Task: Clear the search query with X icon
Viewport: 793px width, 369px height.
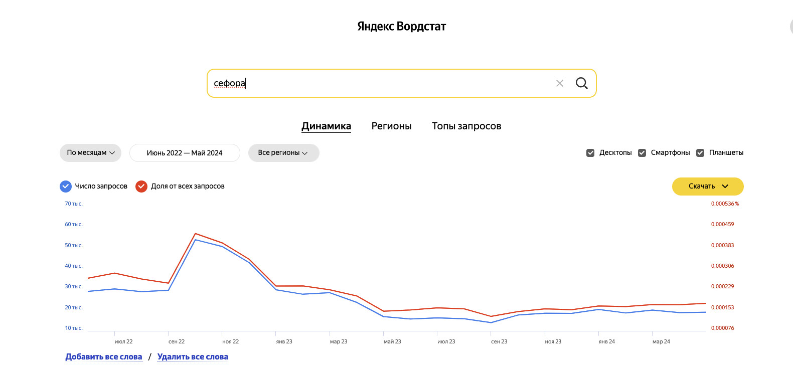Action: click(560, 83)
